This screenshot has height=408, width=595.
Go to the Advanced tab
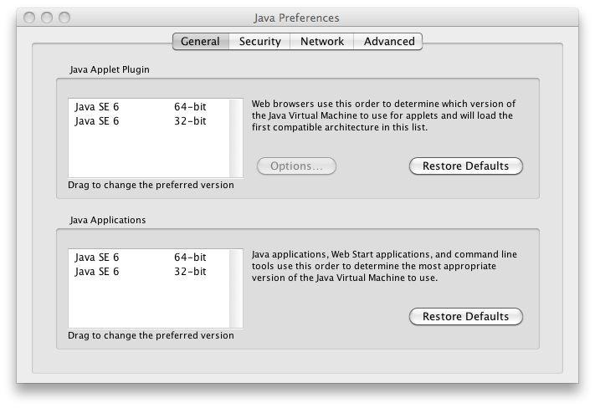pyautogui.click(x=389, y=41)
